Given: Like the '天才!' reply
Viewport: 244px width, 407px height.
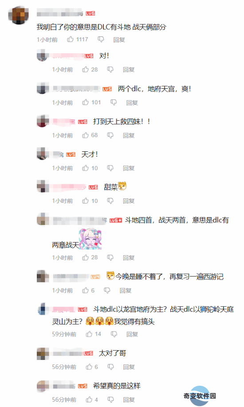Looking at the screenshot, I should 85,168.
